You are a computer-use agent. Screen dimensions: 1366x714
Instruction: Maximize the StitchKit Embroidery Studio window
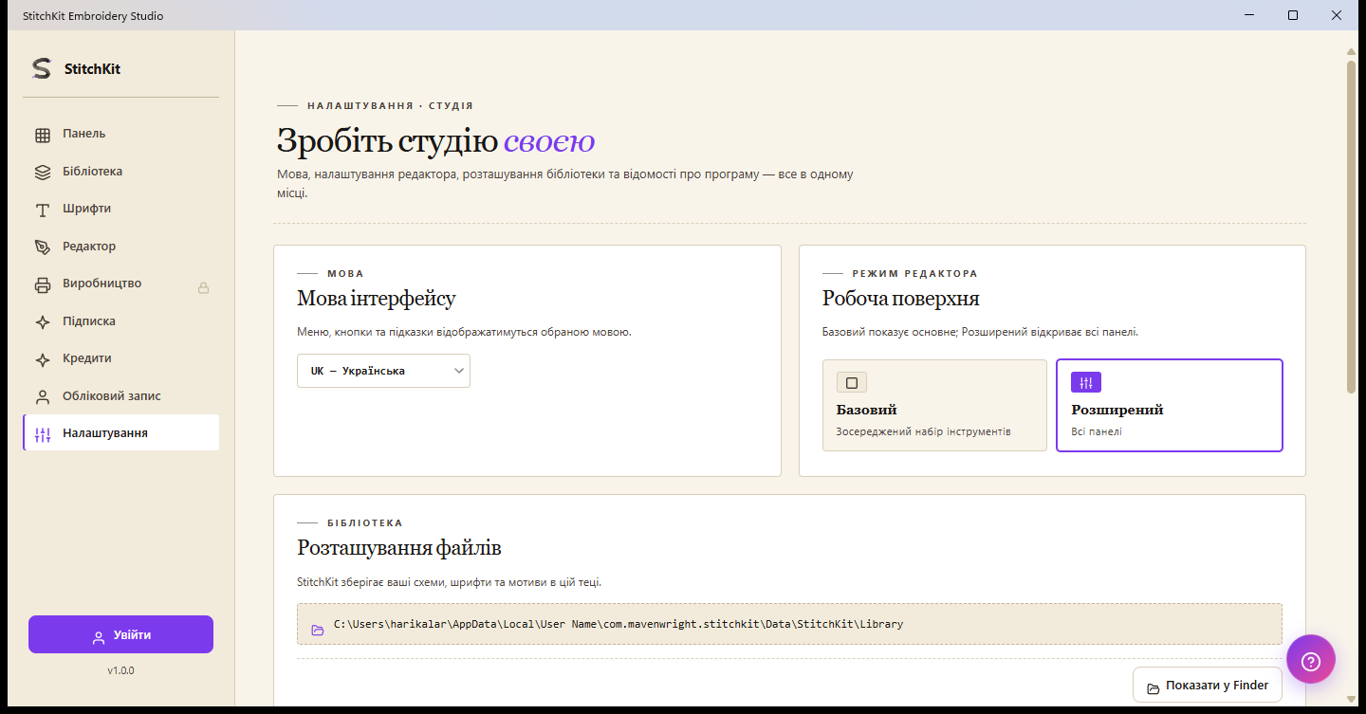(1293, 15)
